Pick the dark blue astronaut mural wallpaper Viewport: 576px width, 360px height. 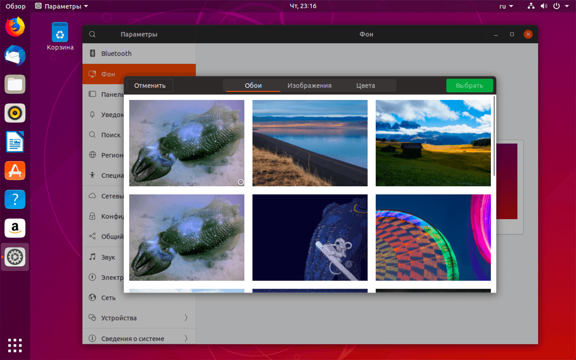coord(310,238)
